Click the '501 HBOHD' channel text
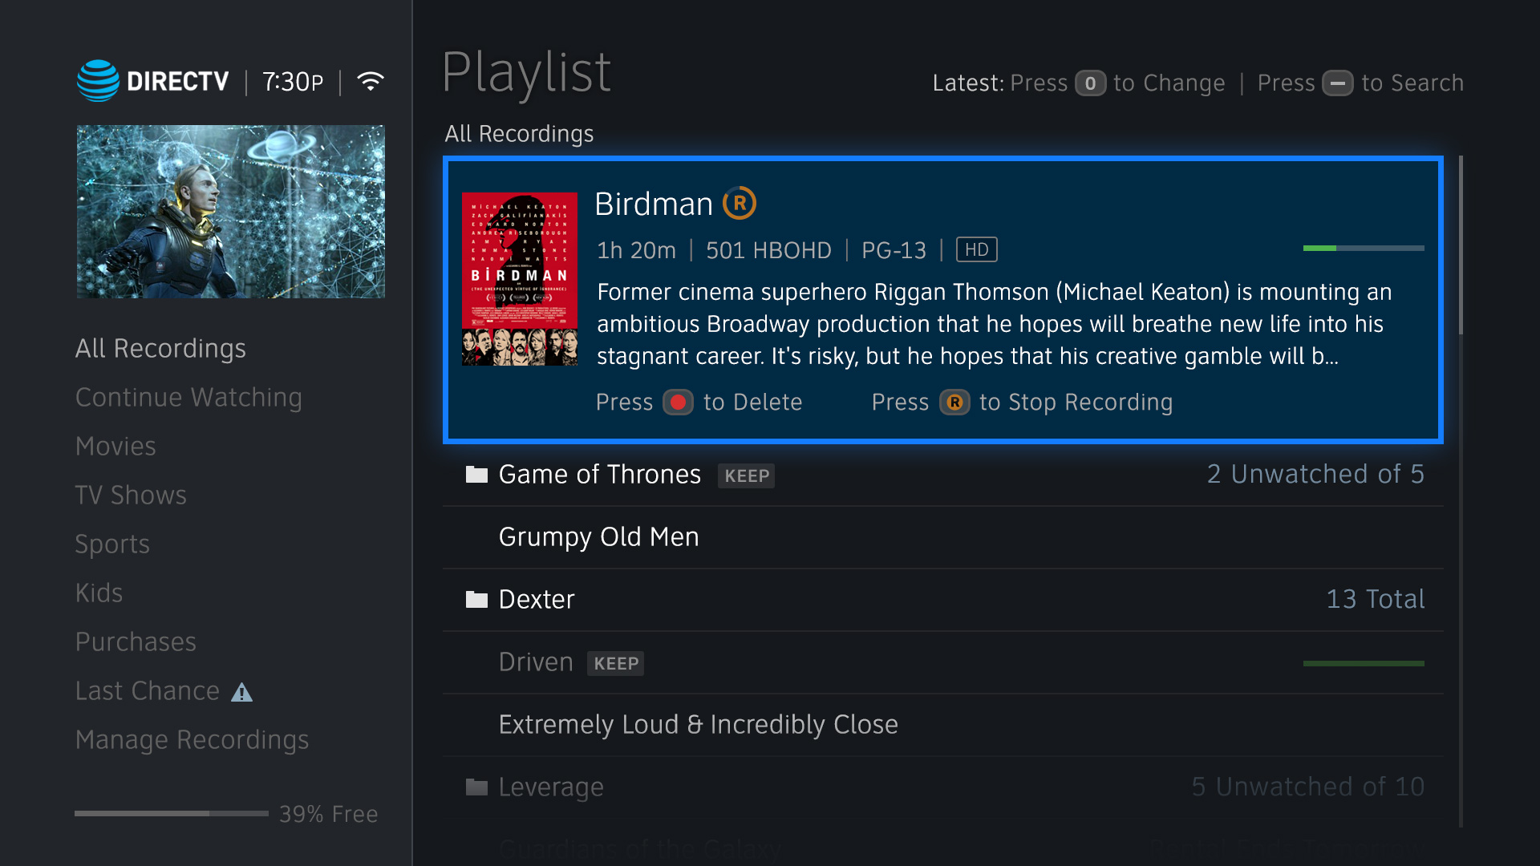The image size is (1540, 866). pos(768,251)
